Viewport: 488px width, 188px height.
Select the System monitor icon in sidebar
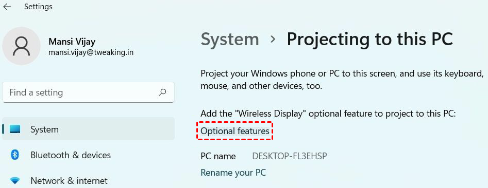click(15, 129)
